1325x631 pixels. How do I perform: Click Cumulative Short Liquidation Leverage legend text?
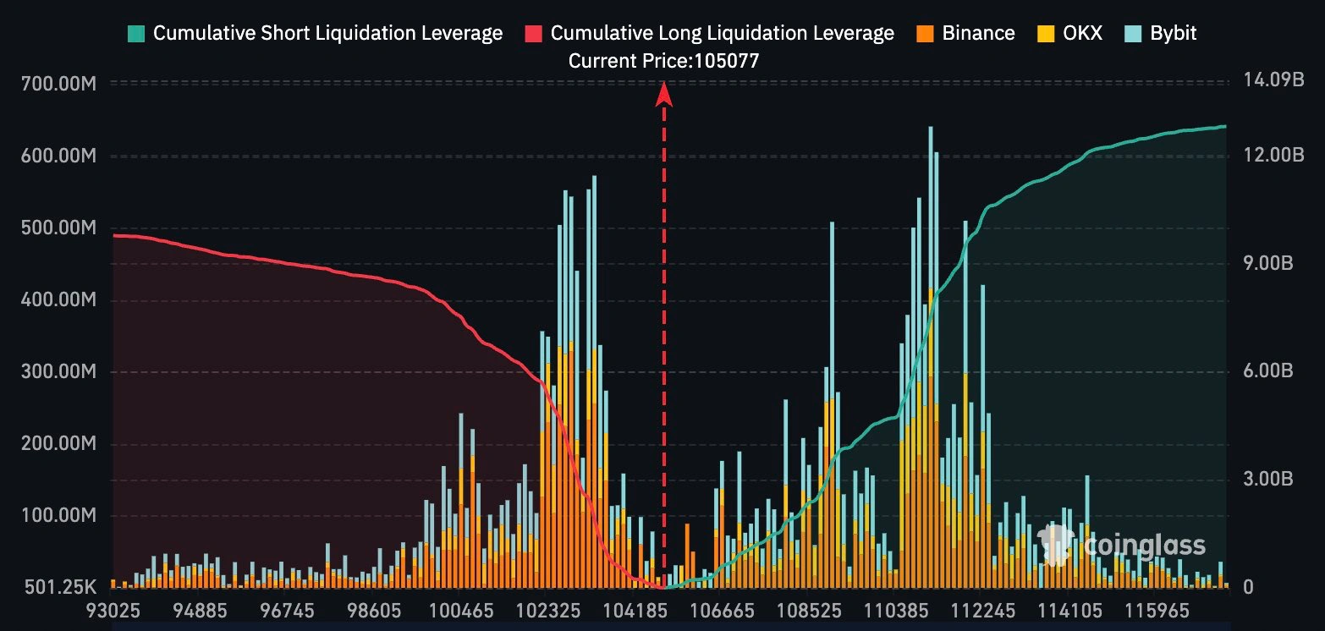pos(327,34)
